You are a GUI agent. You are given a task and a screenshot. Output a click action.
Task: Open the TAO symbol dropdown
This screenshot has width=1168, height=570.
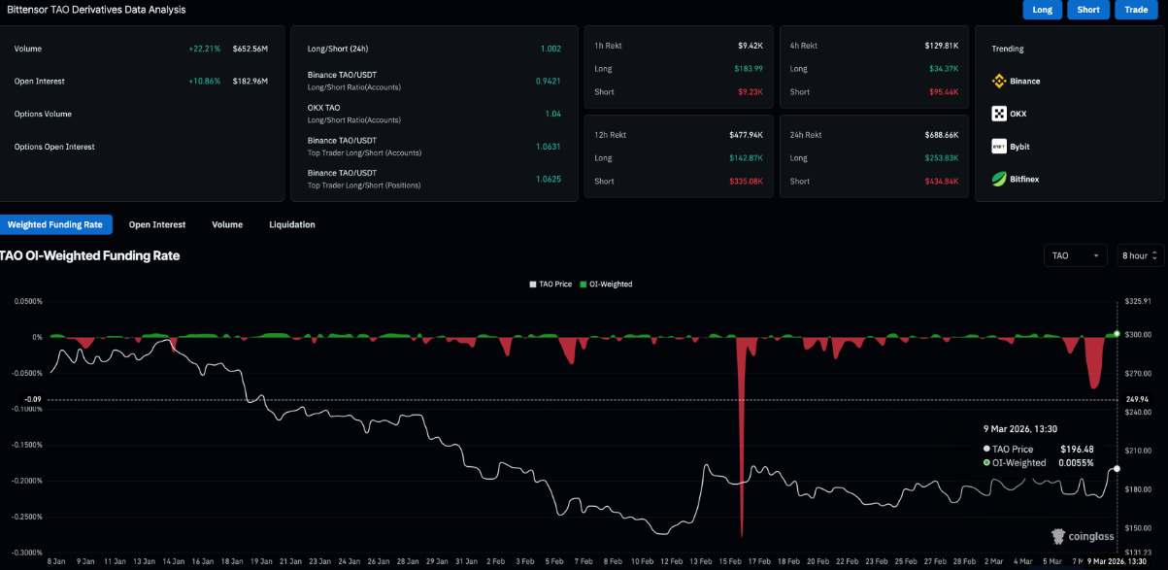click(x=1075, y=255)
